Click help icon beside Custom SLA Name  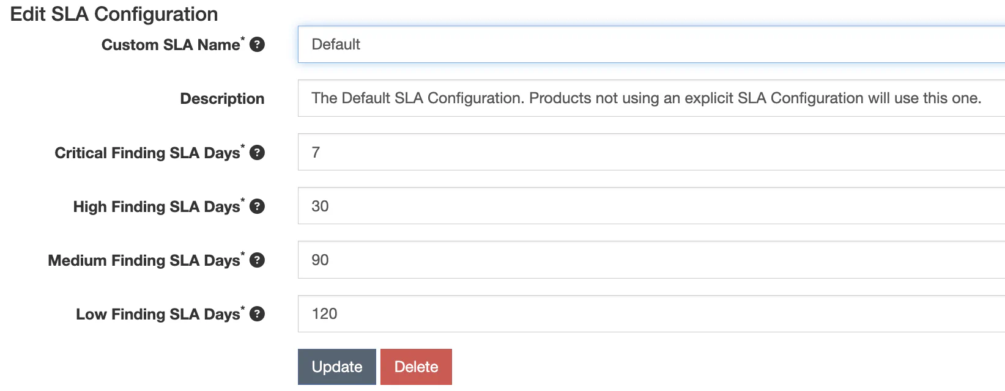click(x=258, y=45)
